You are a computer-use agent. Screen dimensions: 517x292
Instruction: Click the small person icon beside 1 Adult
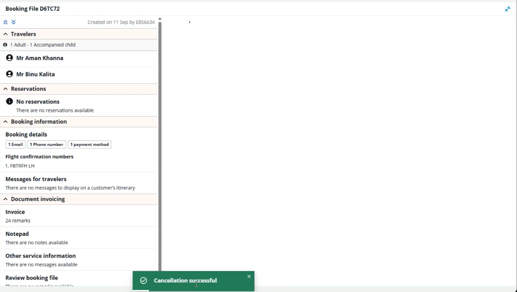point(5,45)
